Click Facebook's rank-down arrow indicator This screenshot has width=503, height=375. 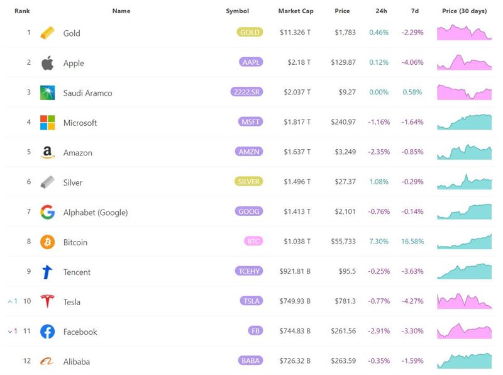[13, 331]
